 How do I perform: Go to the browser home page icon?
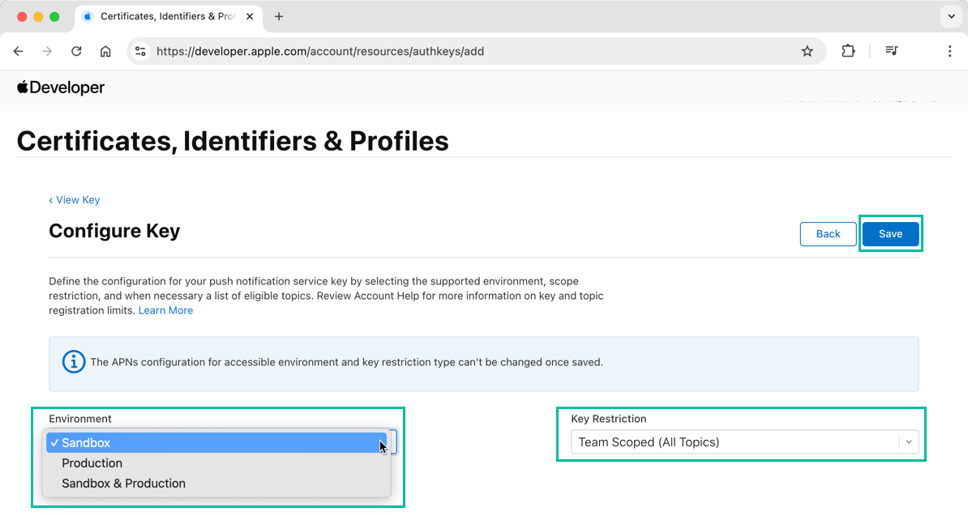pyautogui.click(x=105, y=51)
